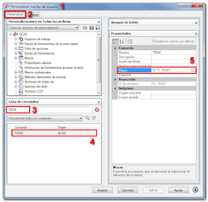The width and height of the screenshot is (208, 202).
Task: Click the Imagen grande value field
Action: (174, 97)
